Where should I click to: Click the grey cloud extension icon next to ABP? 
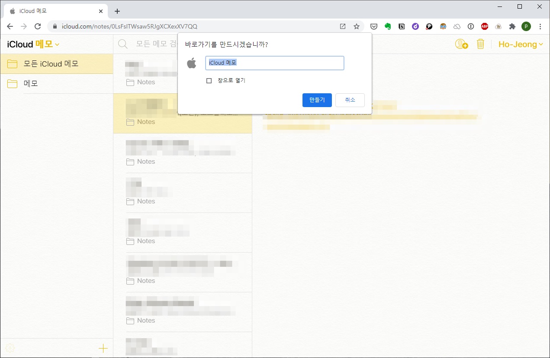pyautogui.click(x=499, y=26)
